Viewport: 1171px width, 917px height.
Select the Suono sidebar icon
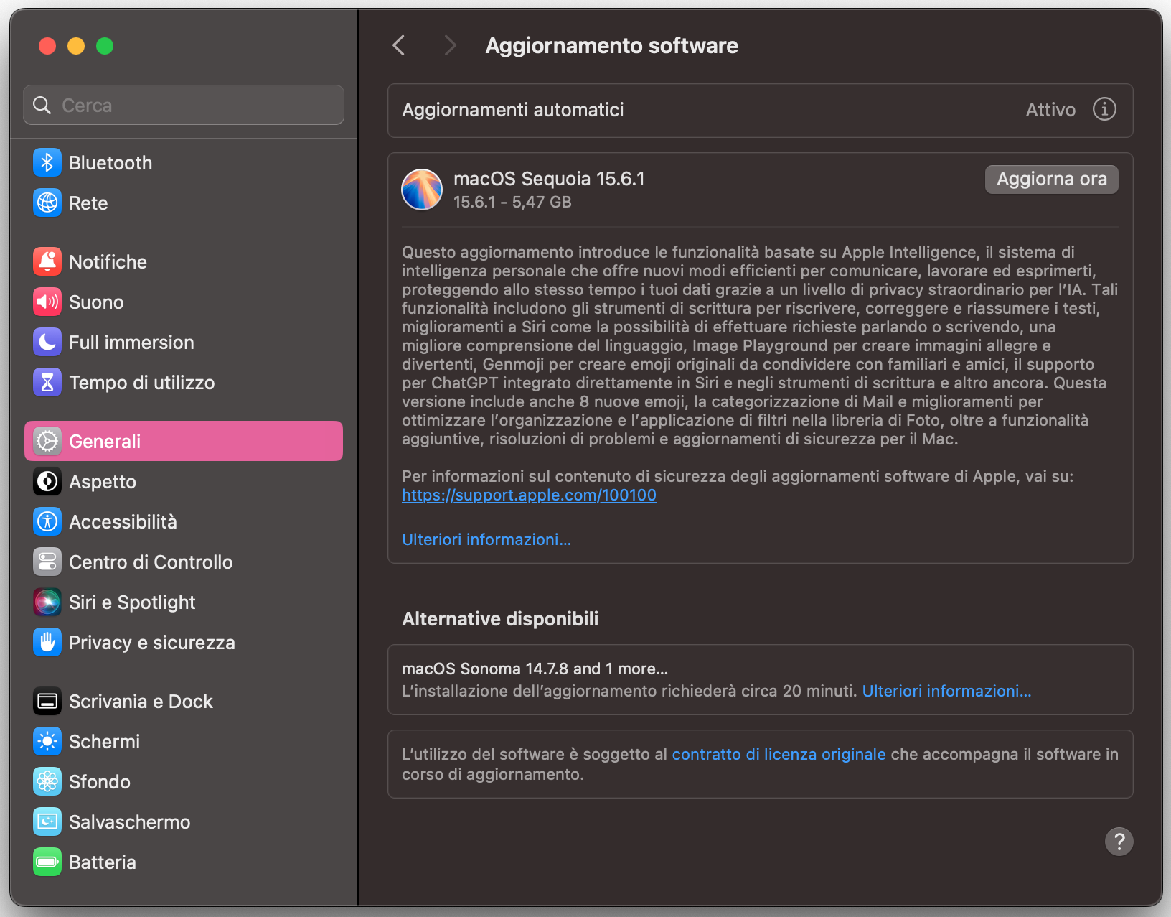[x=46, y=302]
